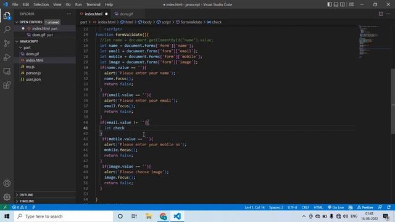Open the Extensions view
Screen dimensions: 395x222
7,85
